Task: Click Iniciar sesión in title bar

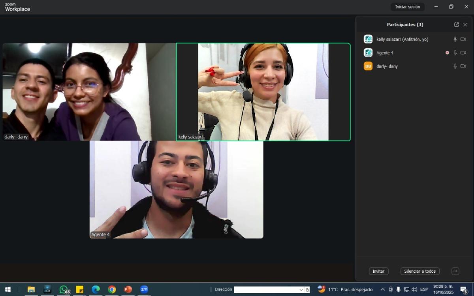Action: [407, 7]
